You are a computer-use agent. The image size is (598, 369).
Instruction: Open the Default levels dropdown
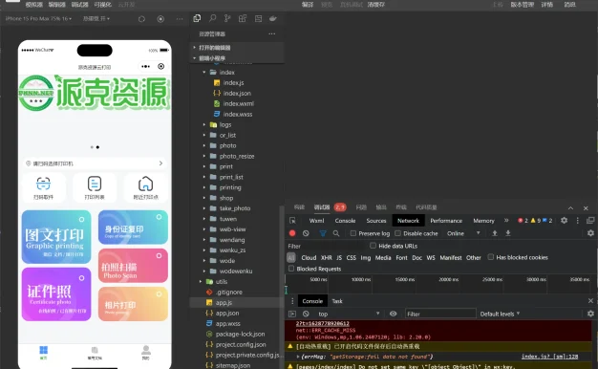[x=500, y=314]
